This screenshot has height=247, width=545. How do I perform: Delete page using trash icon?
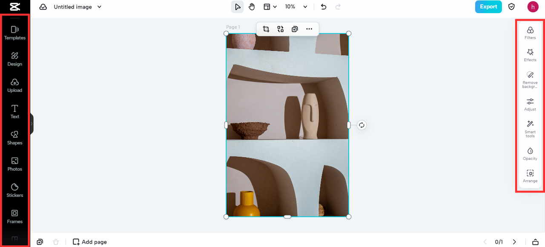point(56,242)
